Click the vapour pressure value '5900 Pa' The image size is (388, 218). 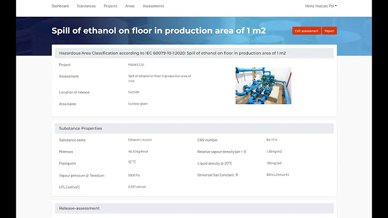tap(134, 175)
